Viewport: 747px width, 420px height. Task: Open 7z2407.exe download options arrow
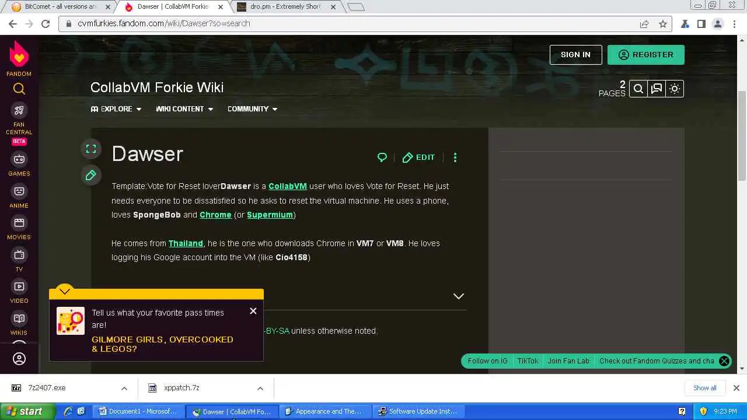pos(124,388)
